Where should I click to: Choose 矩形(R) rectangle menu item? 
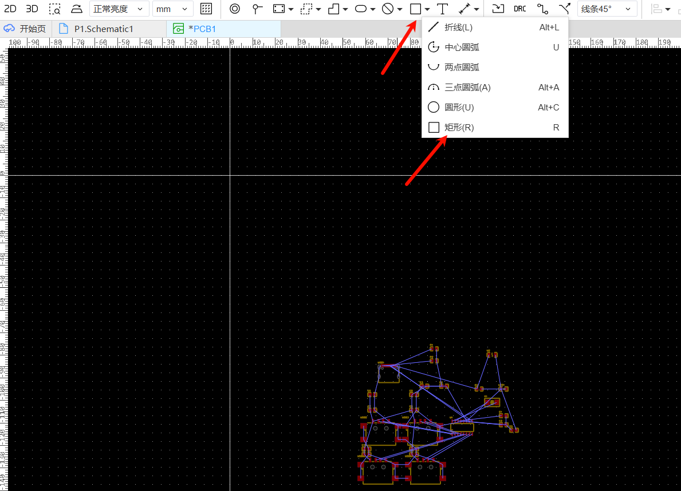(x=495, y=127)
